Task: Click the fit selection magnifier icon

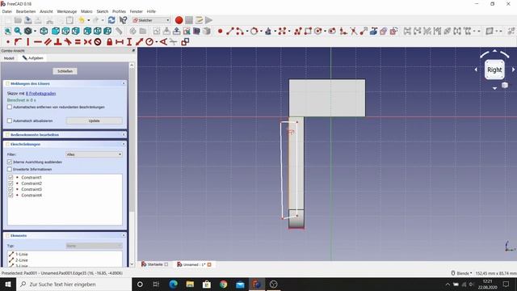Action: tap(18, 31)
